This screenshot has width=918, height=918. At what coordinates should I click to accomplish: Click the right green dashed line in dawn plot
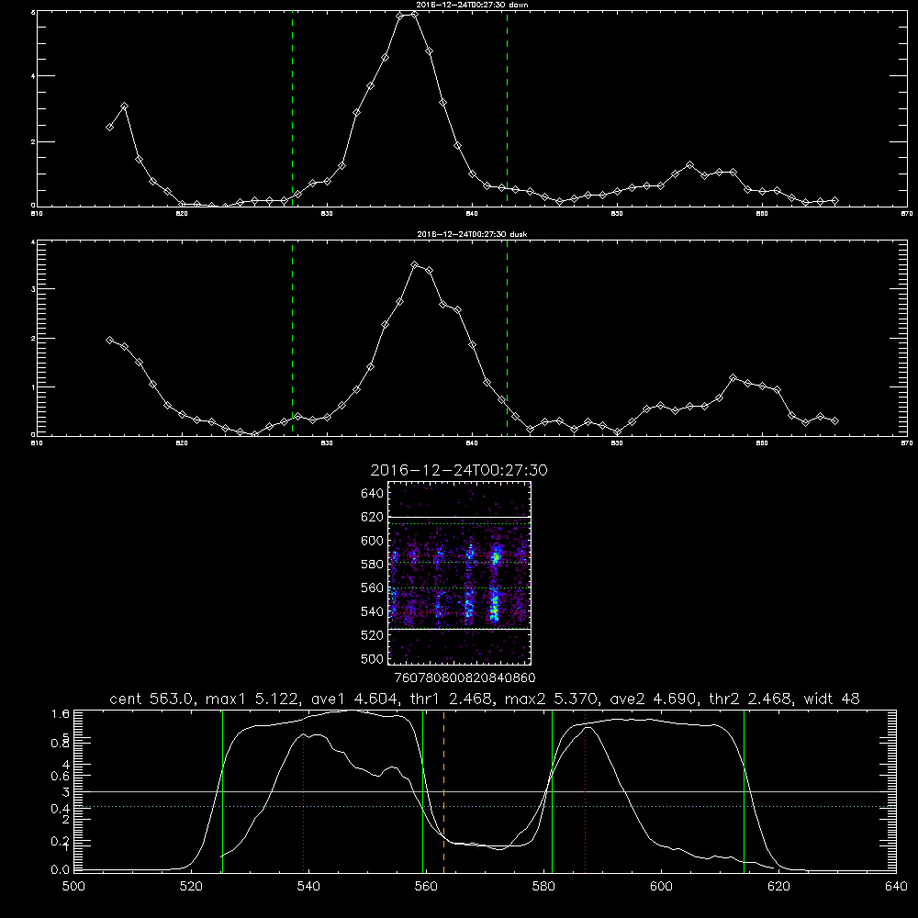coord(507,108)
